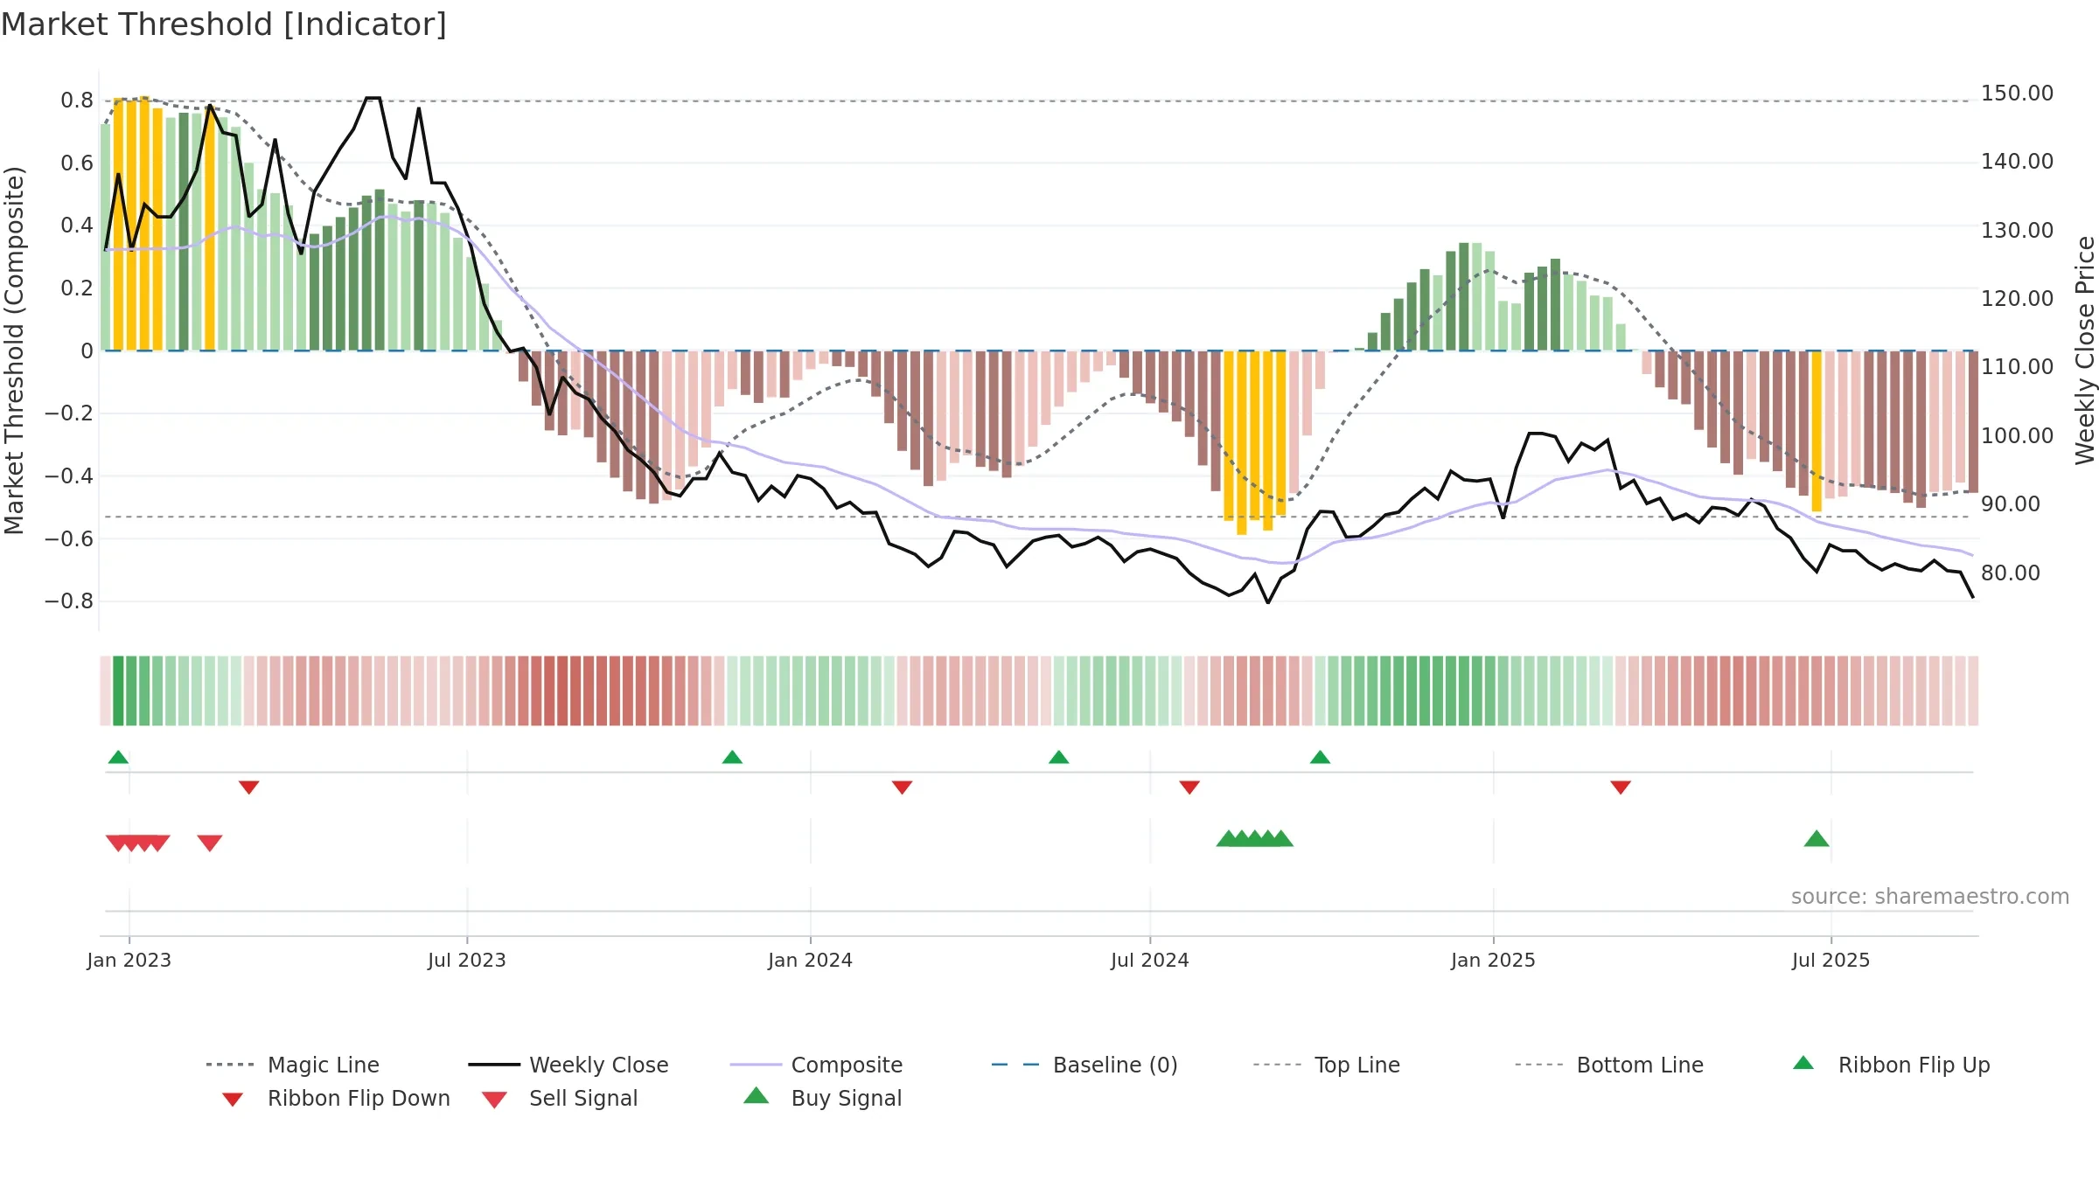Toggle the Baseline (0) legend entry
Viewport: 2099px width, 1180px height.
[x=1084, y=1065]
